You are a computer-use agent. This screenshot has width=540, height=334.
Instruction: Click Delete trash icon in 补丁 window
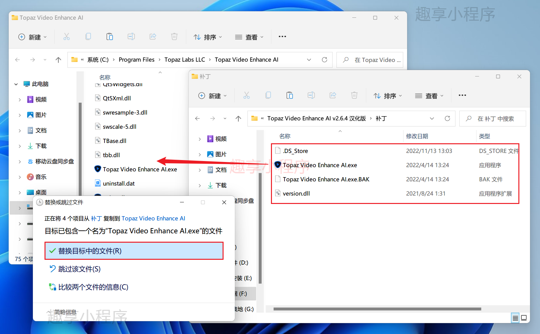pyautogui.click(x=354, y=96)
